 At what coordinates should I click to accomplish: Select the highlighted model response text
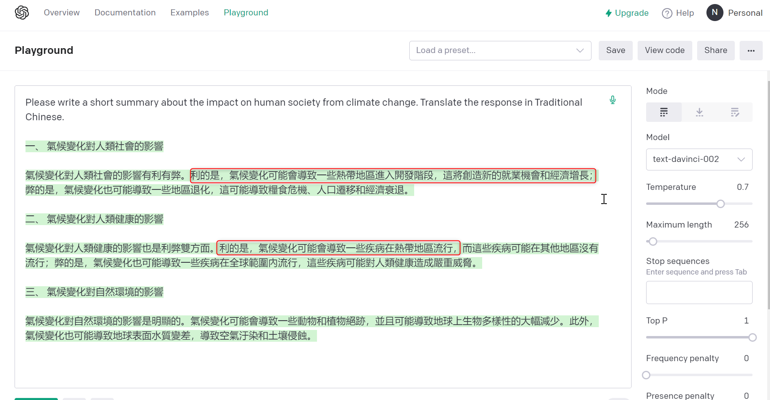283,248
